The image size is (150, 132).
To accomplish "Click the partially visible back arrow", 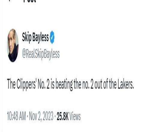I will [10, 1].
